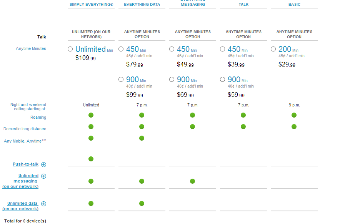
Task: Click Any Mobile Anytime dot under Everything Data
Action: point(142,138)
